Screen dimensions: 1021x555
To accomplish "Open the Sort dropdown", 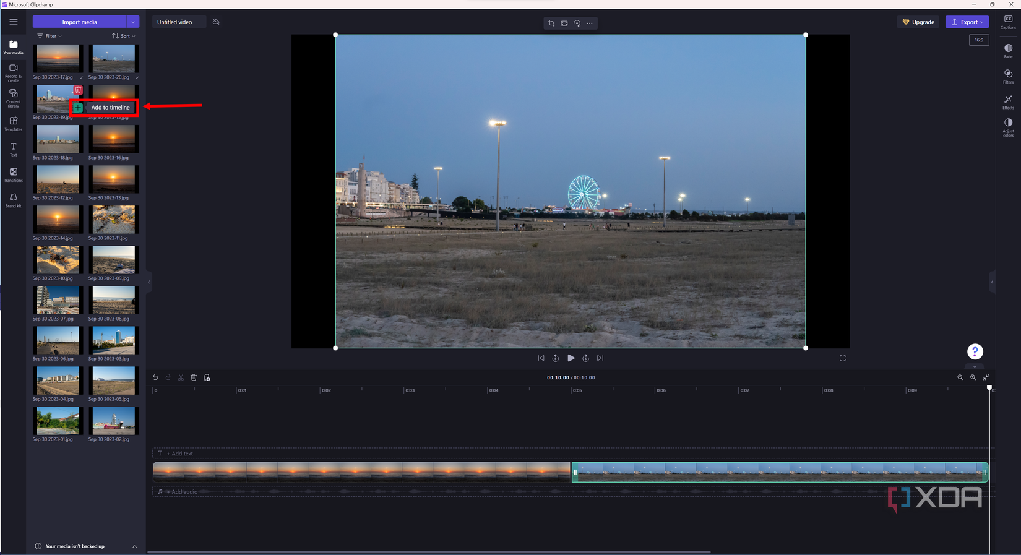I will [x=123, y=36].
